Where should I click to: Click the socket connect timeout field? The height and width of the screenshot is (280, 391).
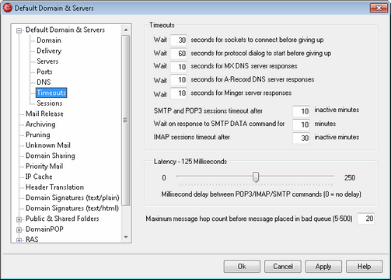[x=179, y=40]
